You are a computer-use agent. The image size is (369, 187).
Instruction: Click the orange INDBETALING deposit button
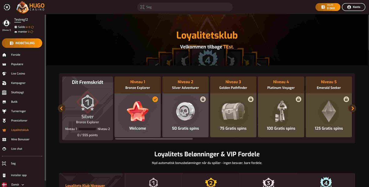pyautogui.click(x=22, y=43)
